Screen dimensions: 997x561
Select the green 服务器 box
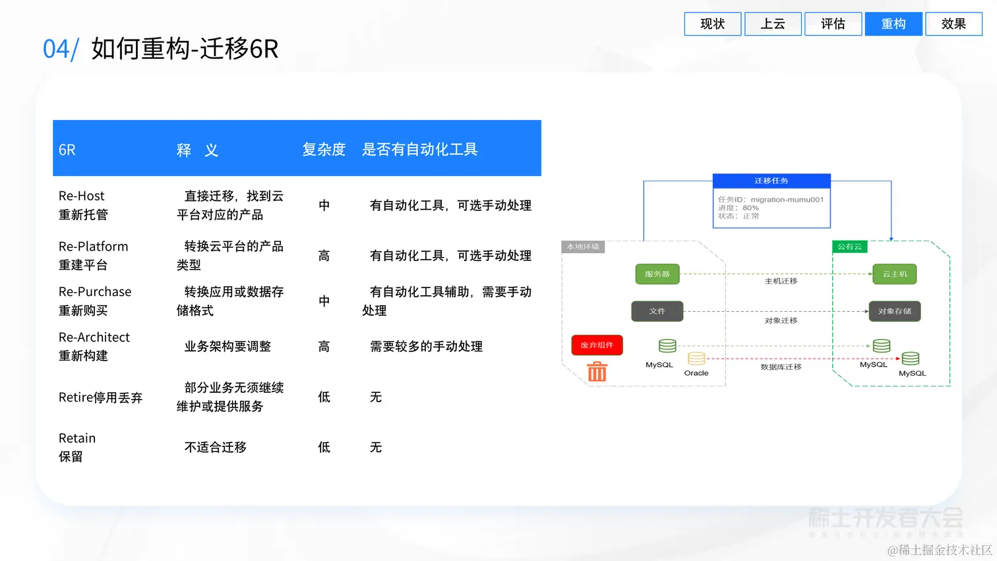pyautogui.click(x=657, y=274)
